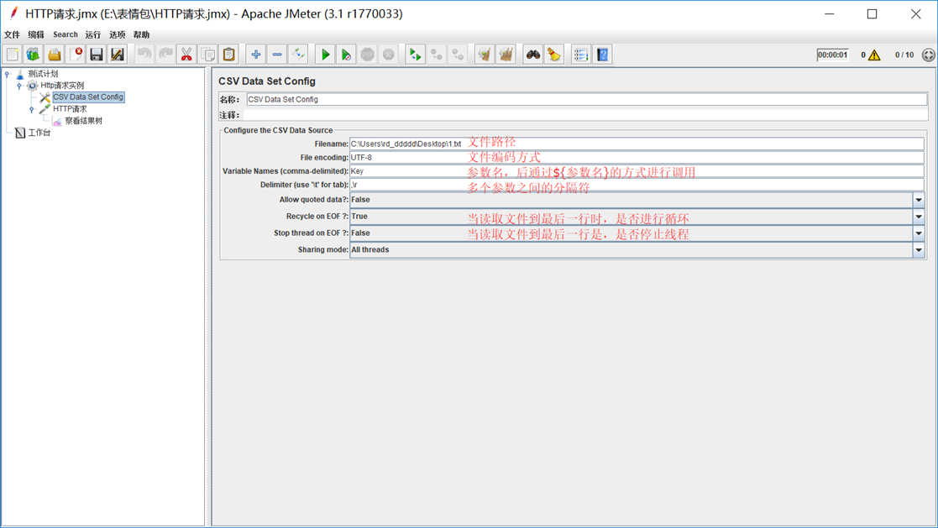Click the 0 / 10 thread counter
Viewport: 938px width, 528px height.
tap(904, 55)
